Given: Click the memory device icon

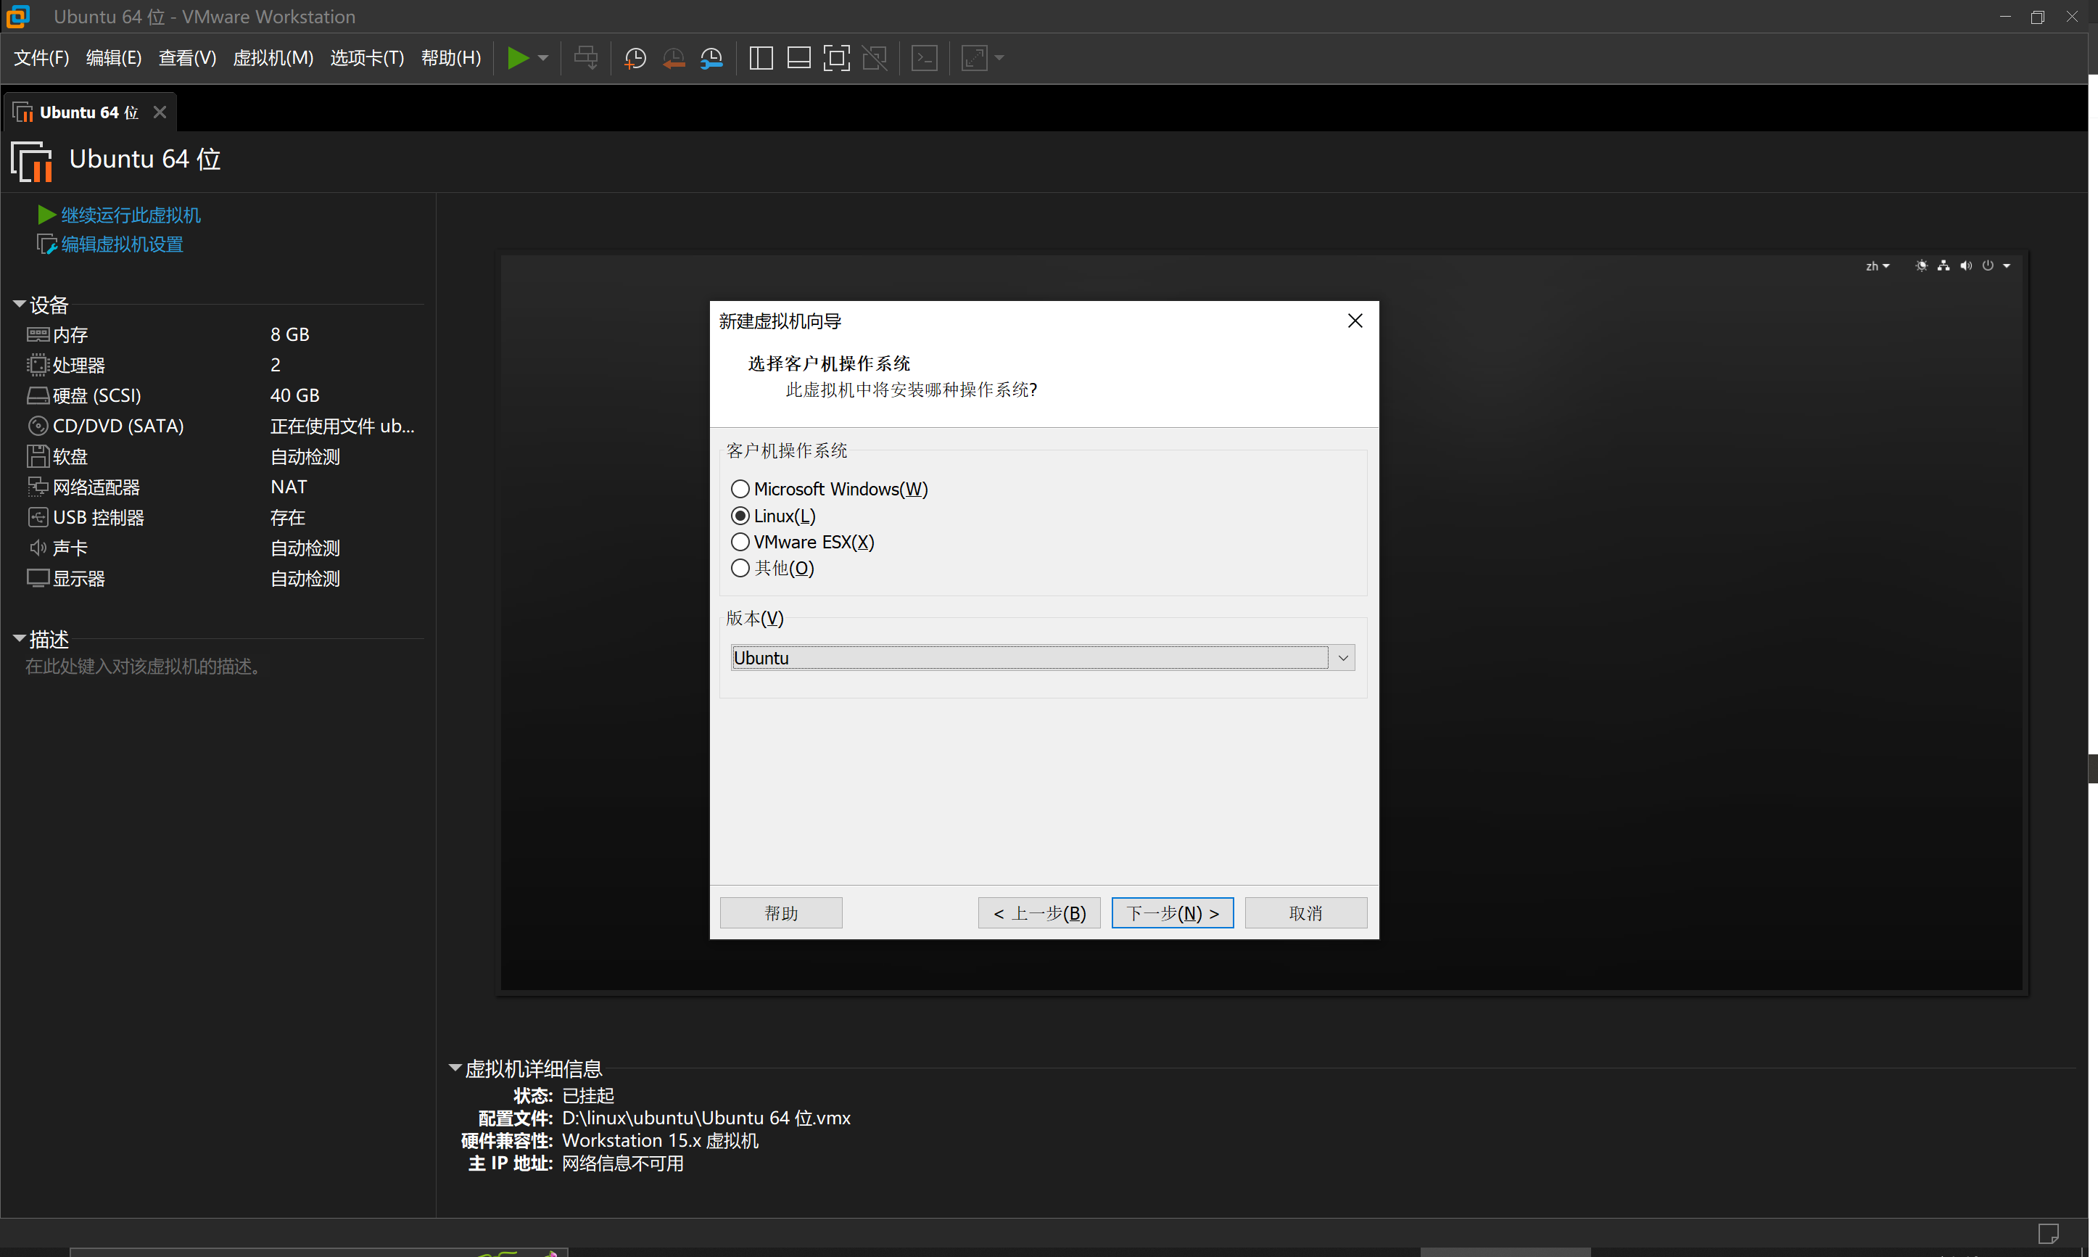Looking at the screenshot, I should coord(38,334).
